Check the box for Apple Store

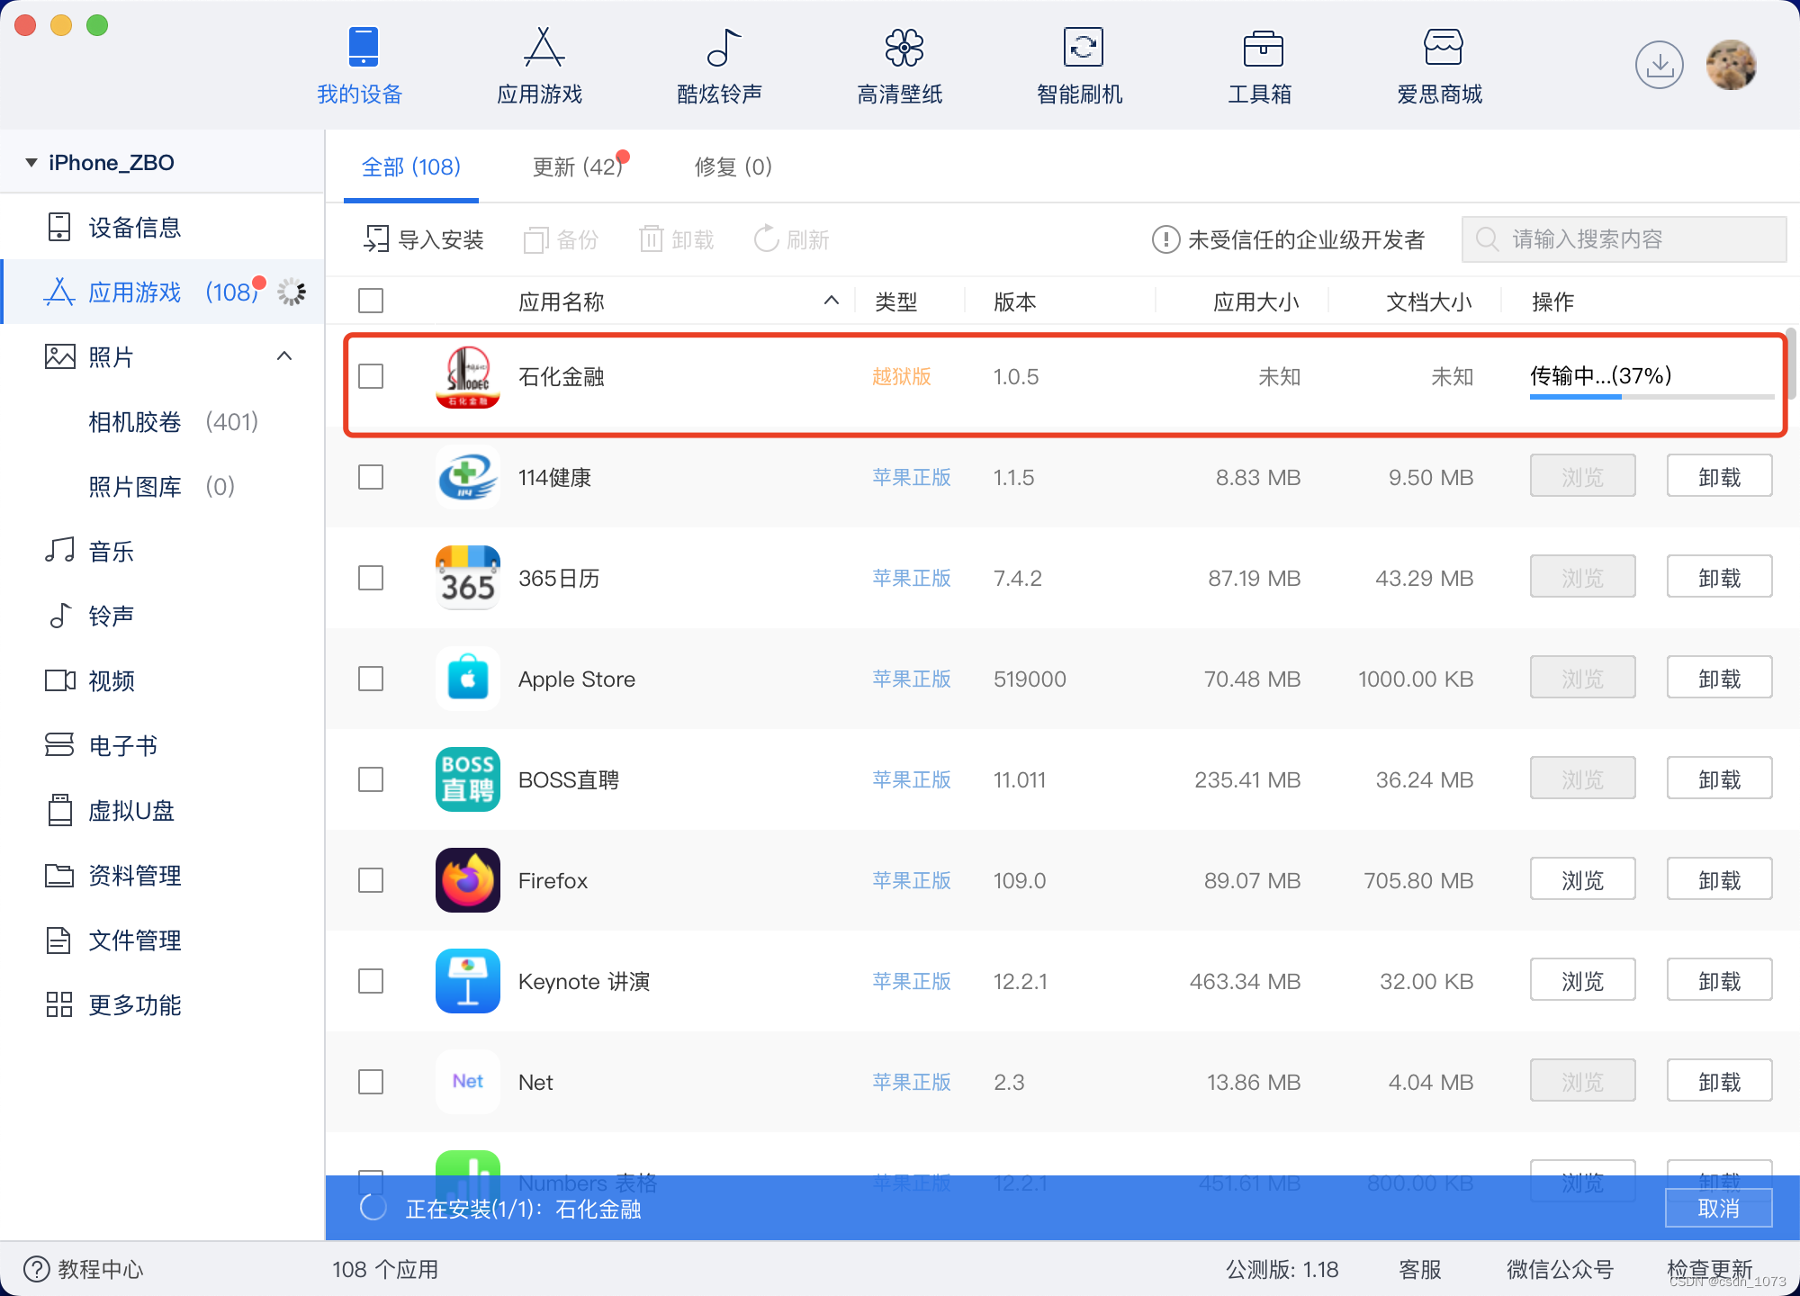(x=371, y=679)
